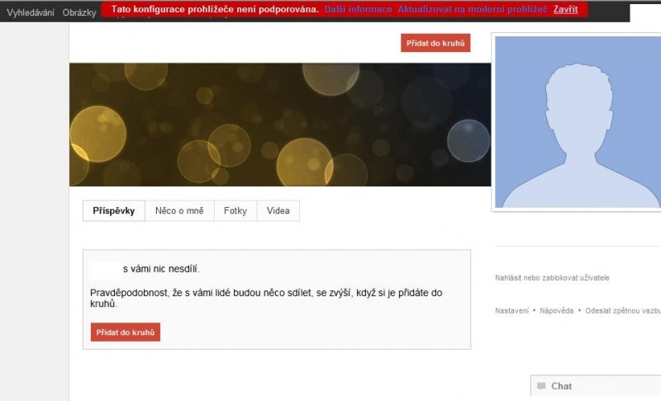Open the Fotky tab
Screen dimensions: 661x401
(x=235, y=211)
